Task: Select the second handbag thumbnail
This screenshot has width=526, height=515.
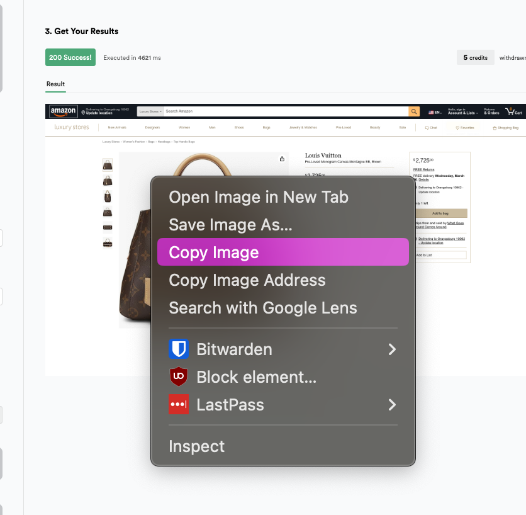Action: click(108, 181)
